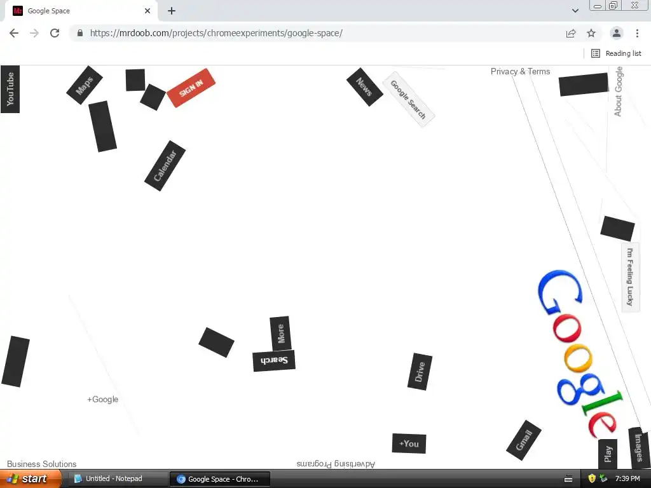Select the Google Space tab
The height and width of the screenshot is (488, 651).
(x=81, y=11)
